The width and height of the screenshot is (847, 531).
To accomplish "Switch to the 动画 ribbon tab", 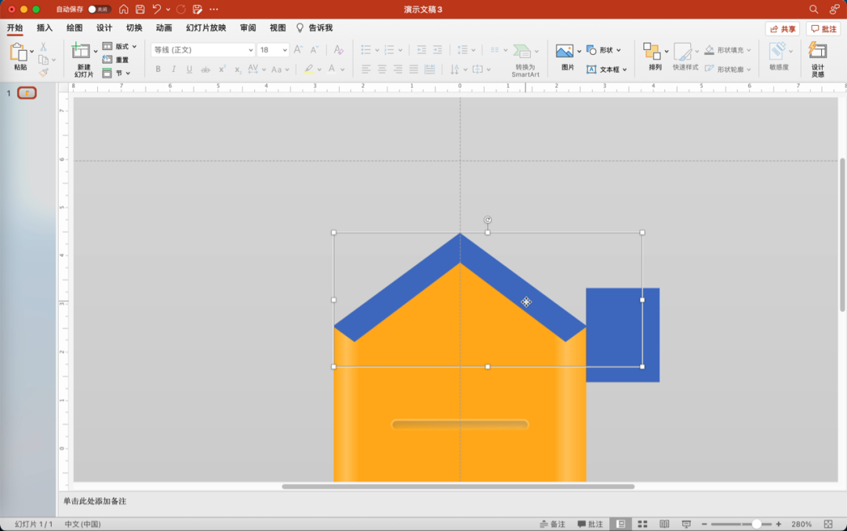I will pyautogui.click(x=164, y=28).
